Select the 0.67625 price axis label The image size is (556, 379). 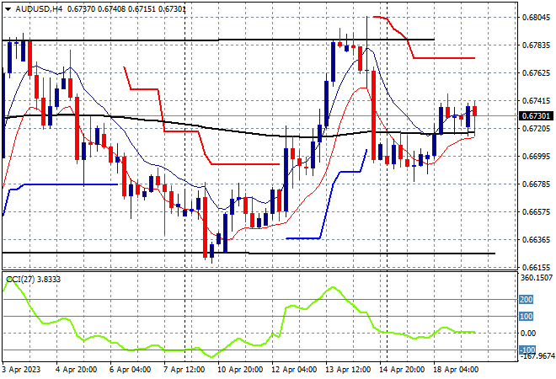[x=536, y=73]
